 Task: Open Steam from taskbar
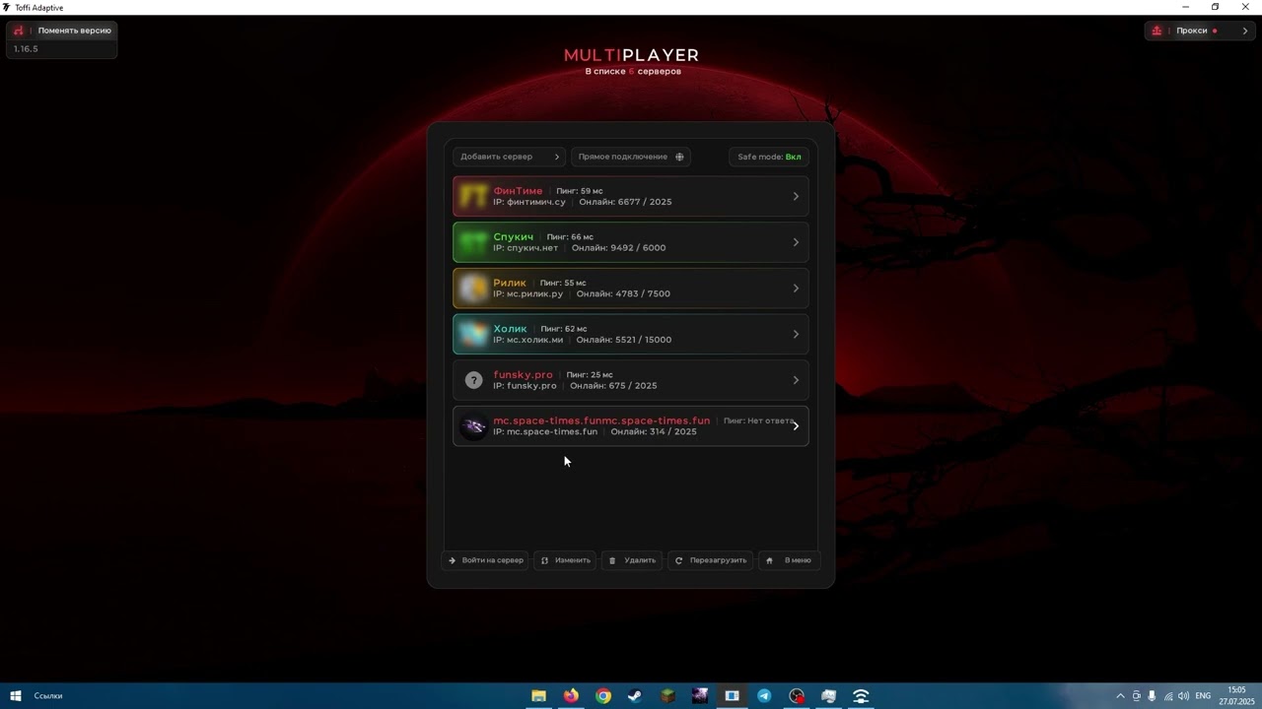point(635,696)
